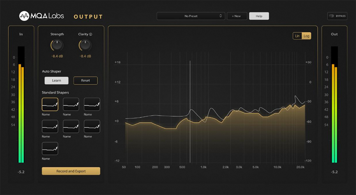Select the first standard shaper preset
The image size is (356, 195).
[x=50, y=104]
